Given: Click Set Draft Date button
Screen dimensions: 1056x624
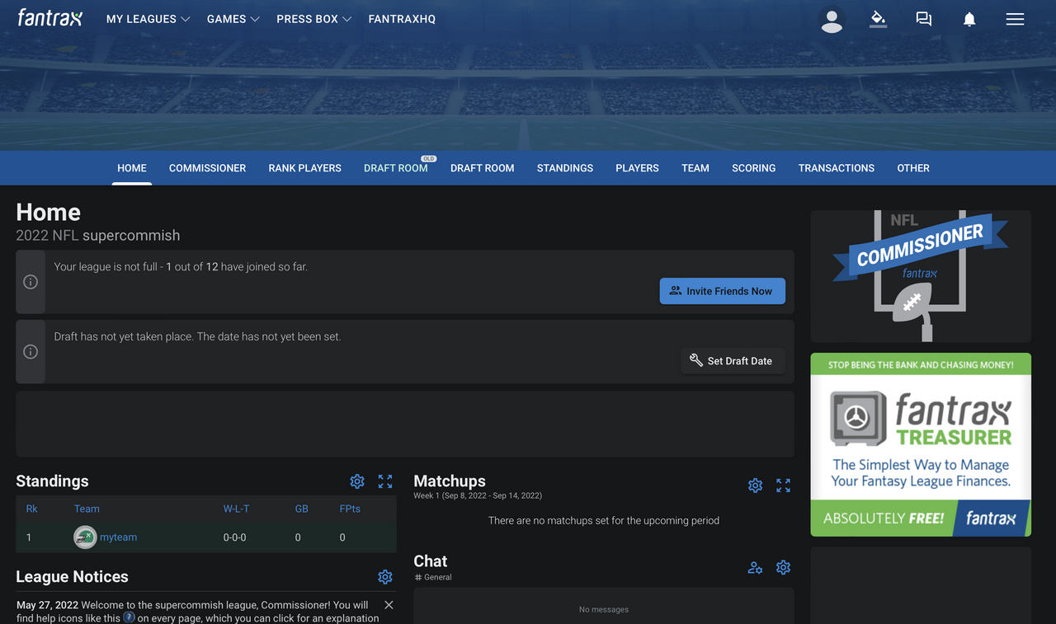Looking at the screenshot, I should pyautogui.click(x=733, y=361).
